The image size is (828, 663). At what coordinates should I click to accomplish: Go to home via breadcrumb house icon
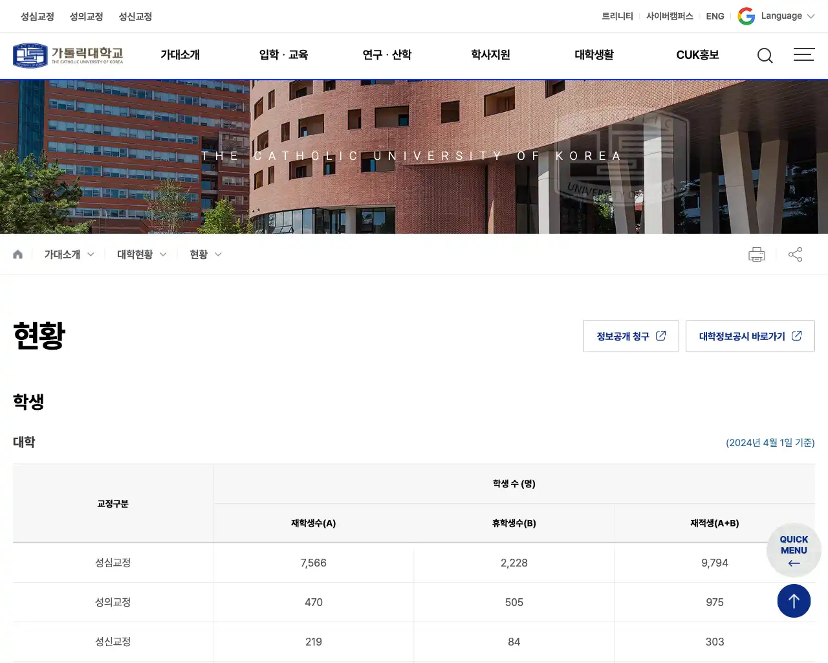click(18, 254)
